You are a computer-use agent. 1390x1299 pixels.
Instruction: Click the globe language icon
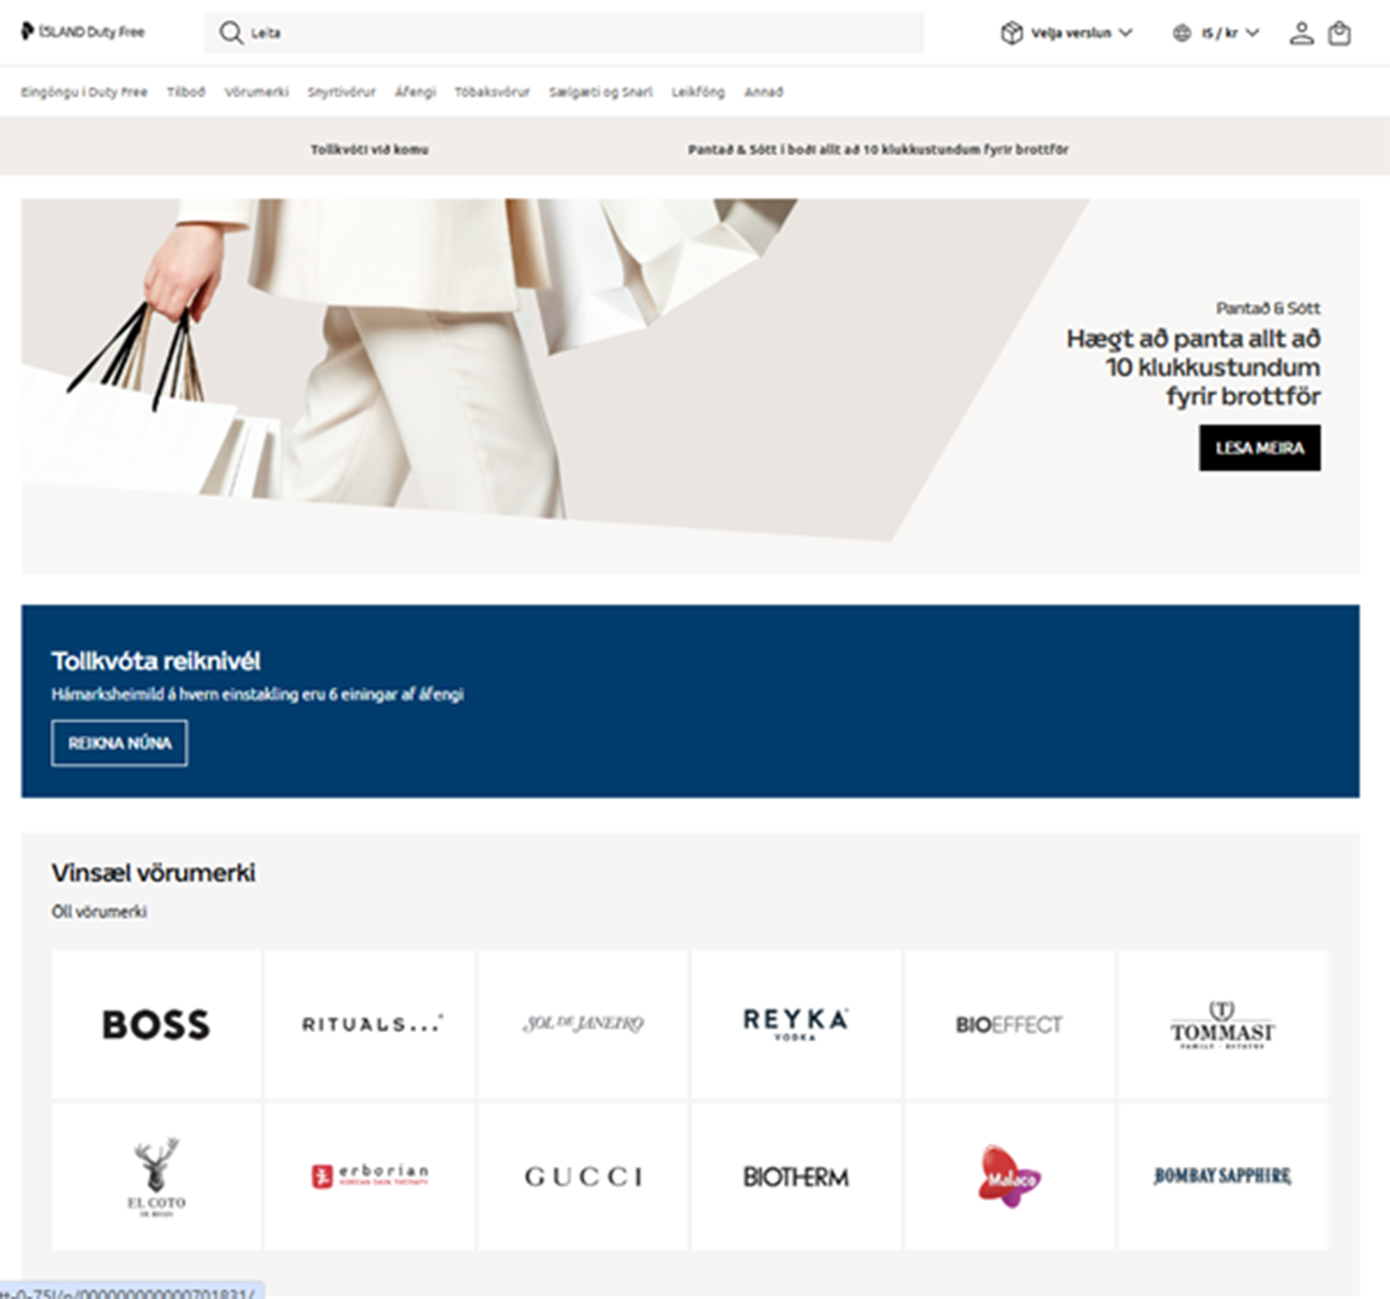tap(1181, 33)
